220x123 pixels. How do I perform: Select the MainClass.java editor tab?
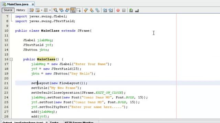click(18, 4)
